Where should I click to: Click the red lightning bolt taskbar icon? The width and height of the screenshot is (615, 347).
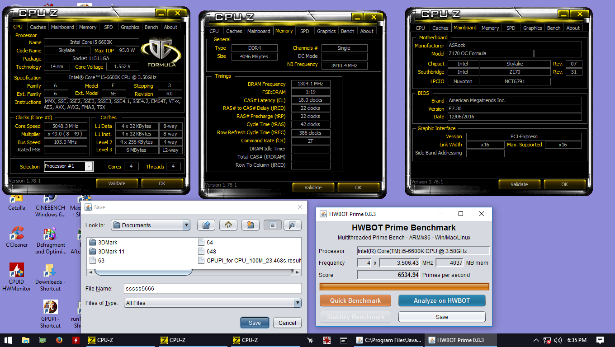click(76, 340)
